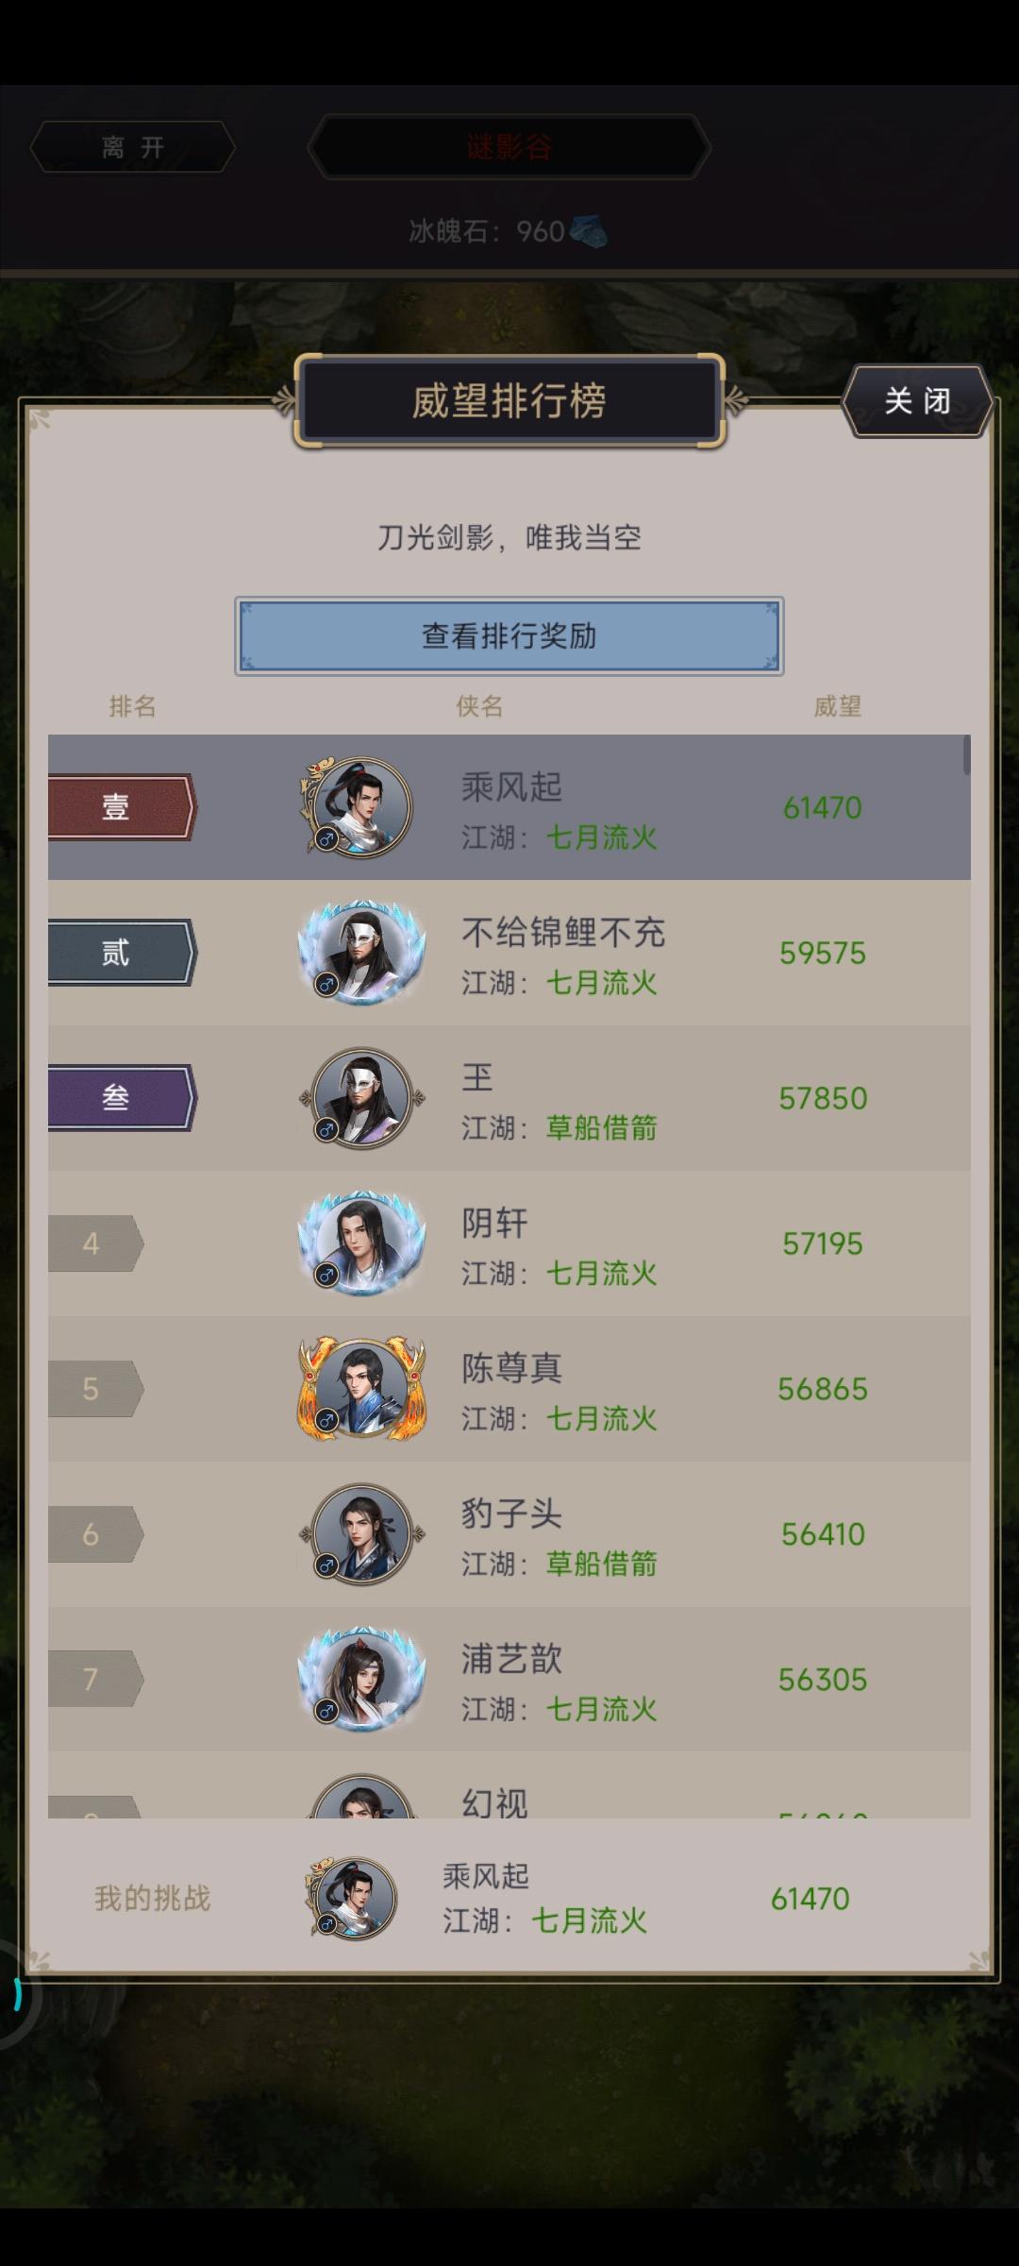Select the 贰 second-place rank badge
This screenshot has width=1019, height=2266.
coord(122,953)
